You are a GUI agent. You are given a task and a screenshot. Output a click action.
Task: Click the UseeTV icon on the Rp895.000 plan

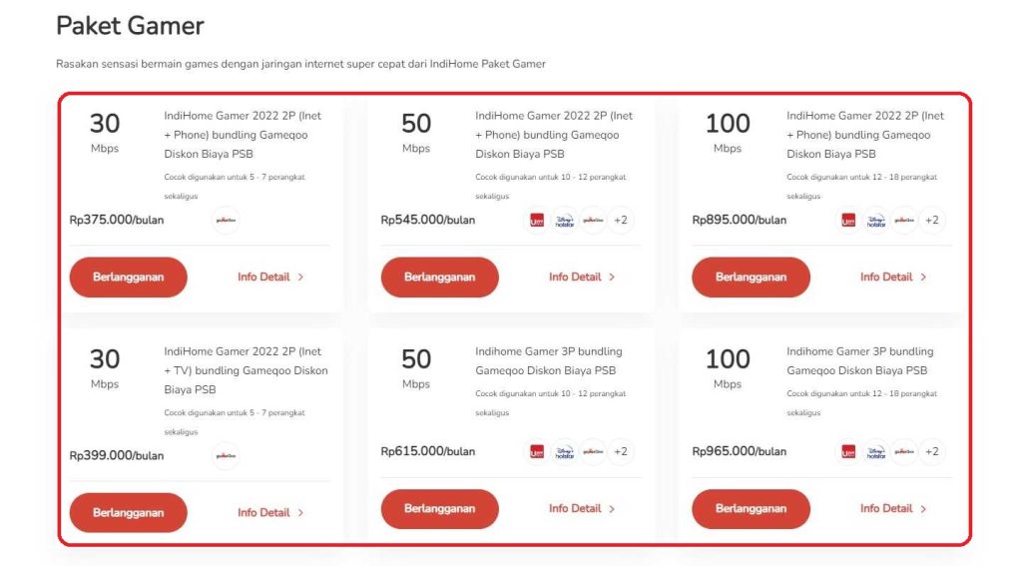coord(848,221)
